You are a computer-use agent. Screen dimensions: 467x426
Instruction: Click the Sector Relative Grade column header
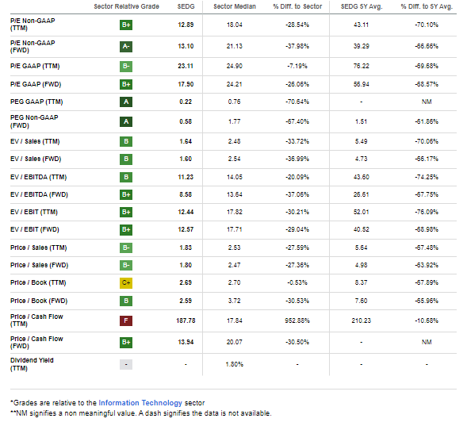coord(127,6)
